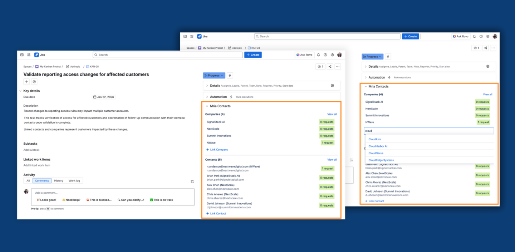515x252 pixels.
Task: Click the 1 request badge next to NWave
Action: click(327, 142)
